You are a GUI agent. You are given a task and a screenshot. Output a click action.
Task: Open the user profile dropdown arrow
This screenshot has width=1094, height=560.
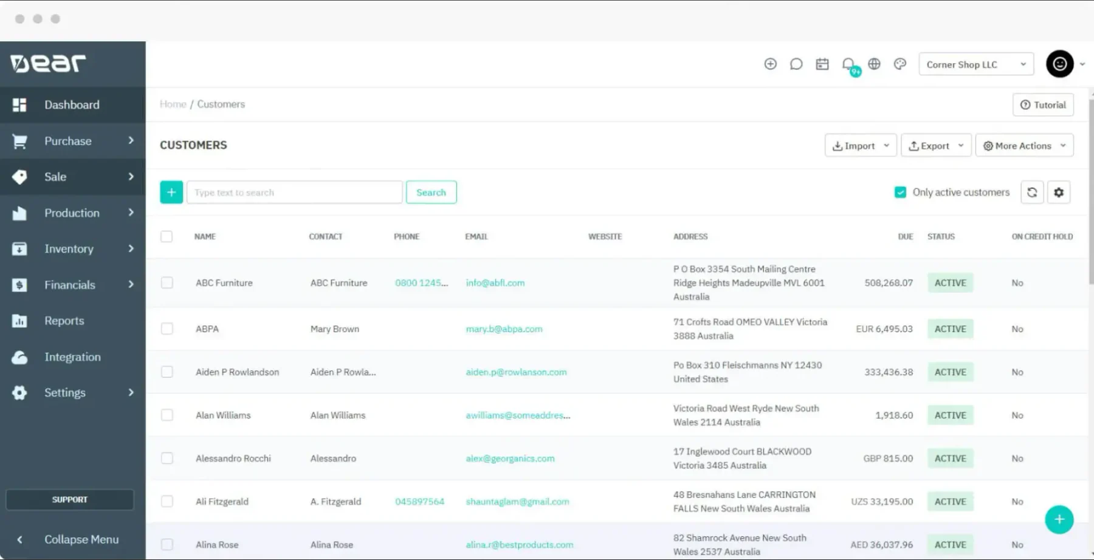pos(1082,64)
